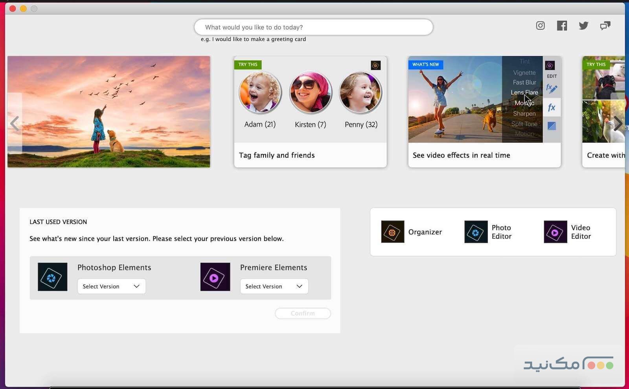Open 'See video effects in real time' card

point(484,155)
